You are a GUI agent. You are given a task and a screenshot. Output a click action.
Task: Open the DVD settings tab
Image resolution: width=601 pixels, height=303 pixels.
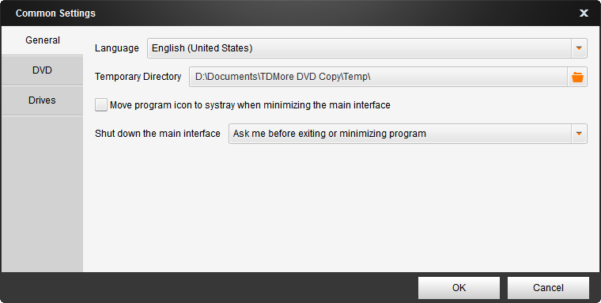pyautogui.click(x=43, y=70)
